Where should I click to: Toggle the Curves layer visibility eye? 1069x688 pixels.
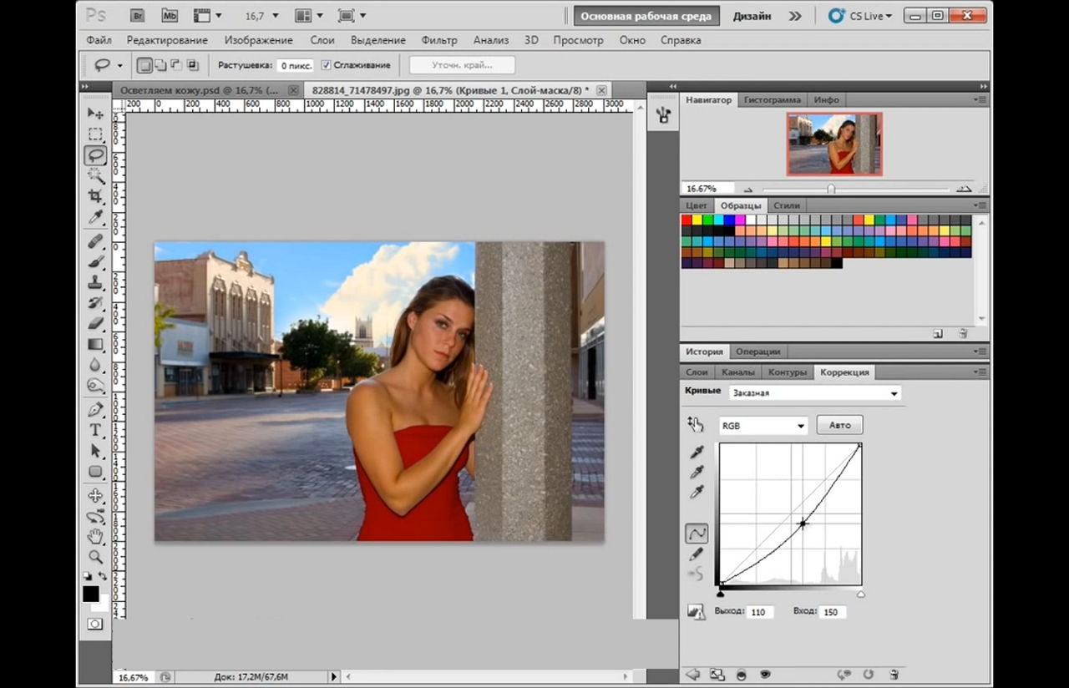coord(765,674)
